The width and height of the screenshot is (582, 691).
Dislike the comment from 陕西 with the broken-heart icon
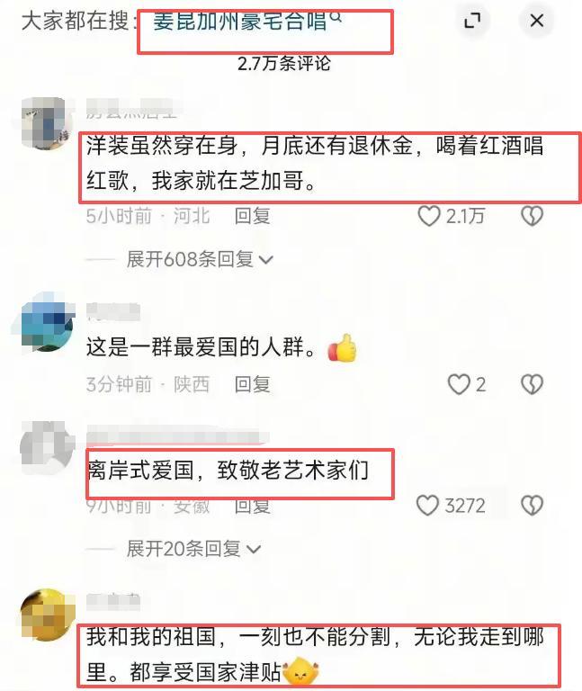click(532, 384)
